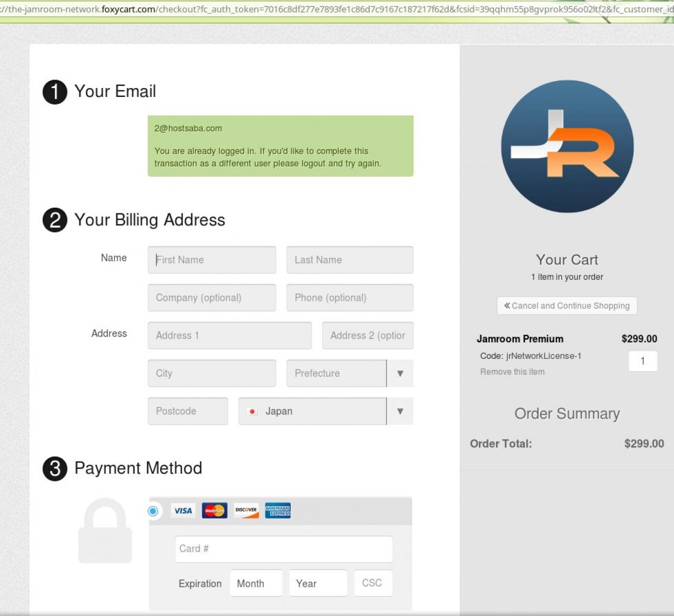This screenshot has height=616, width=674.
Task: Click the expiration Month field
Action: (256, 583)
